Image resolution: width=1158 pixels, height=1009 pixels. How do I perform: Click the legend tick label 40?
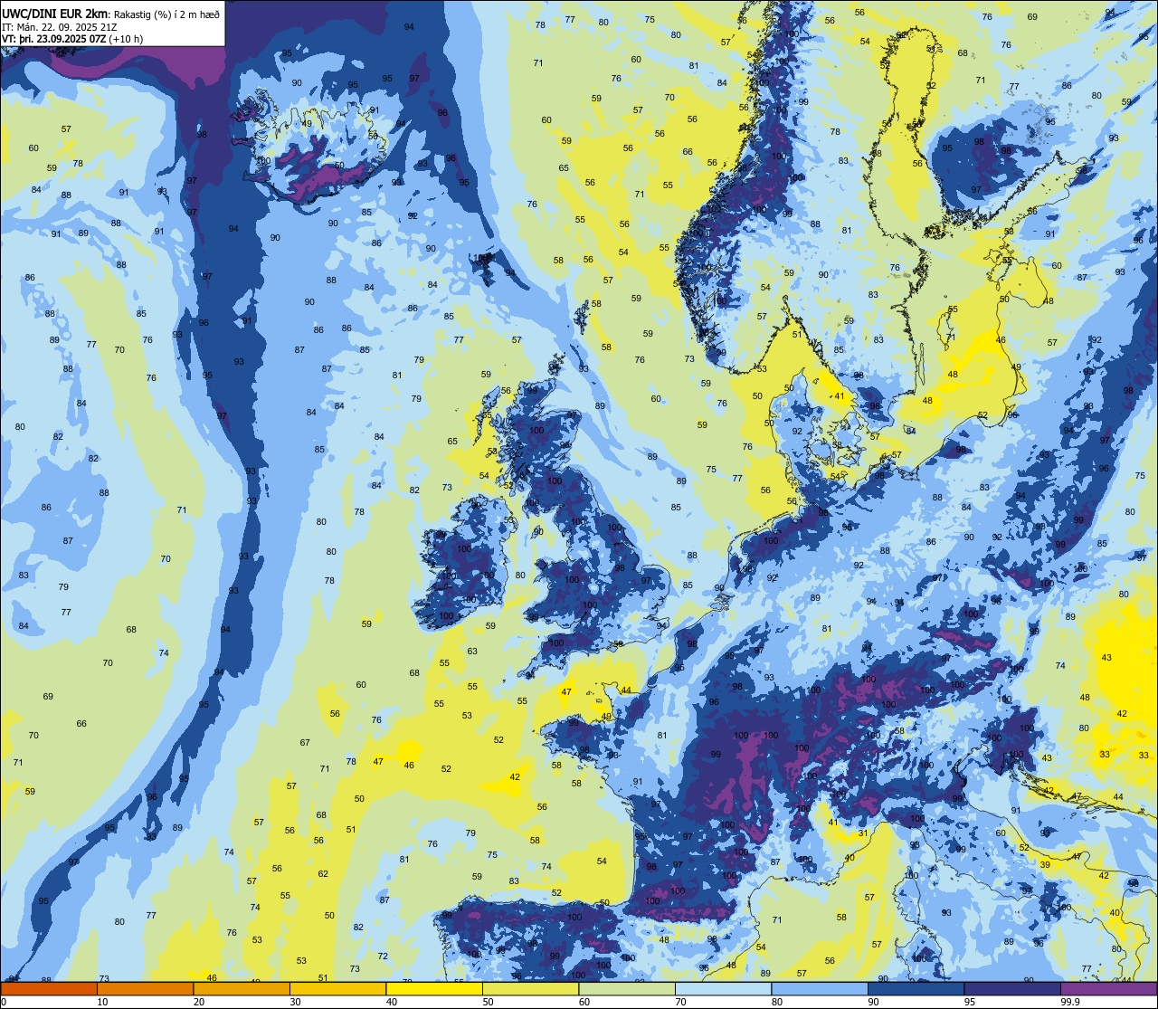392,1002
